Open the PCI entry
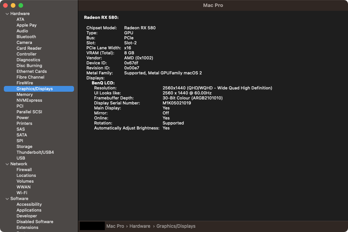348x232 pixels. click(x=20, y=106)
